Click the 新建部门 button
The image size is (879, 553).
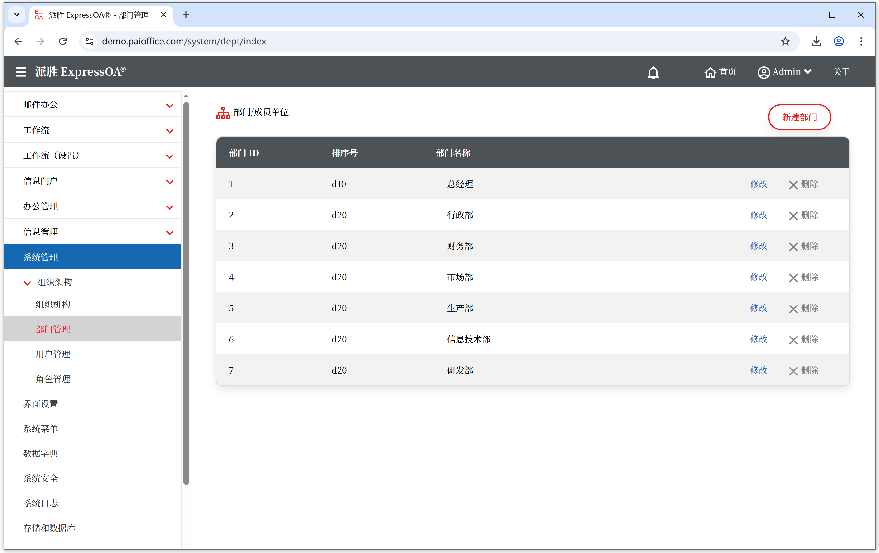click(799, 117)
